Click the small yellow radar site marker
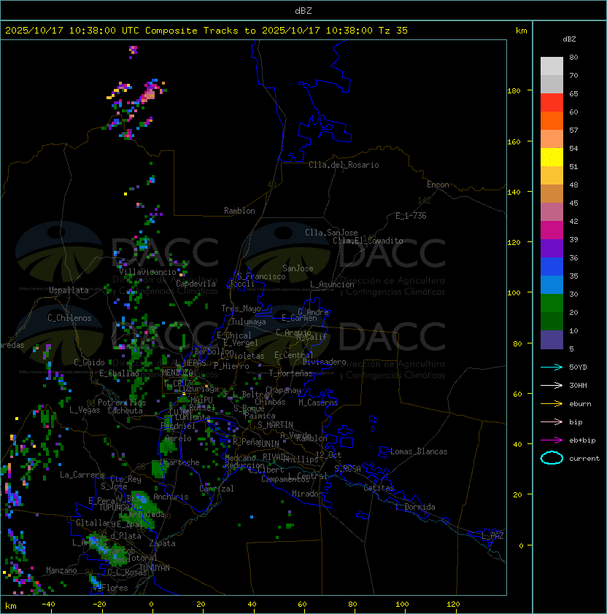The image size is (607, 614). point(183,394)
